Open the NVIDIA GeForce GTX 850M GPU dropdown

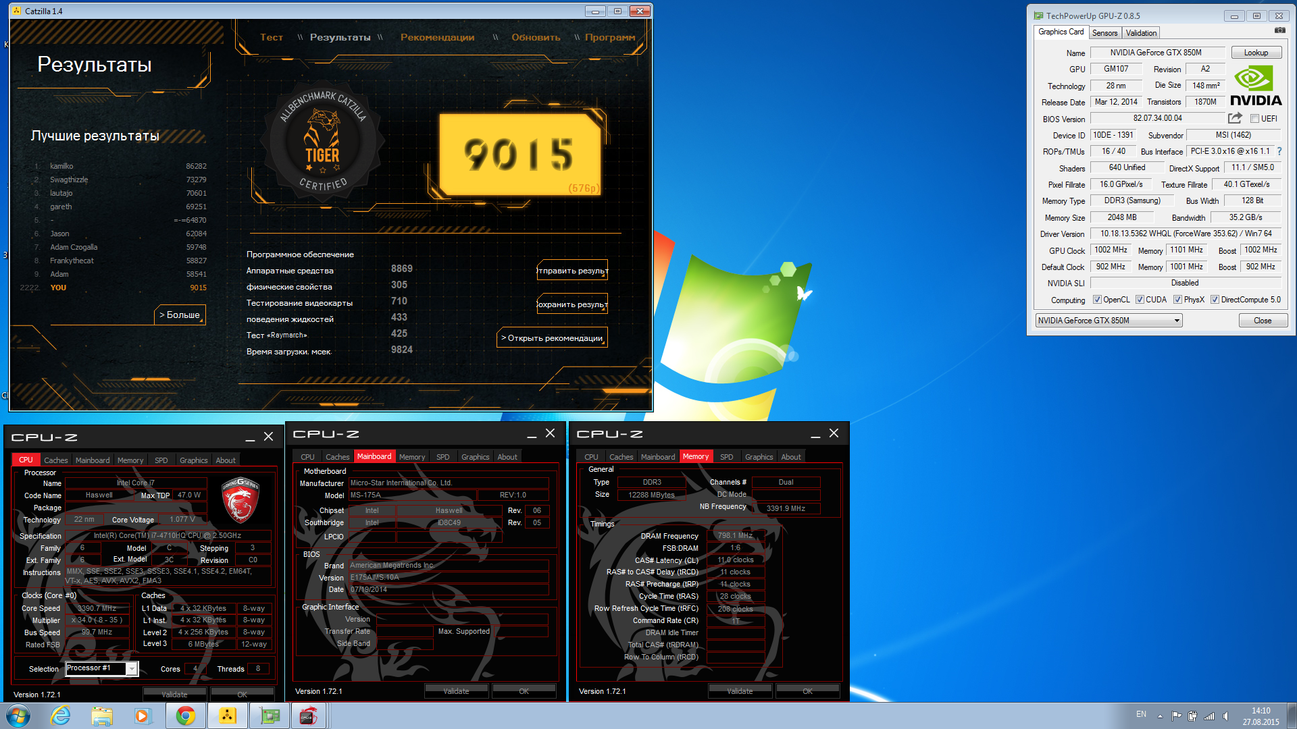click(1109, 321)
